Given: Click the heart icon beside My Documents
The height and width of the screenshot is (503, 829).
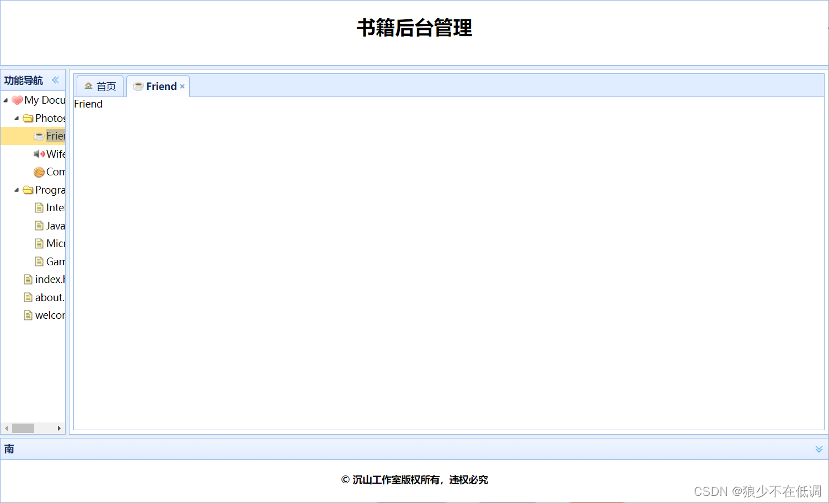Looking at the screenshot, I should click(17, 100).
